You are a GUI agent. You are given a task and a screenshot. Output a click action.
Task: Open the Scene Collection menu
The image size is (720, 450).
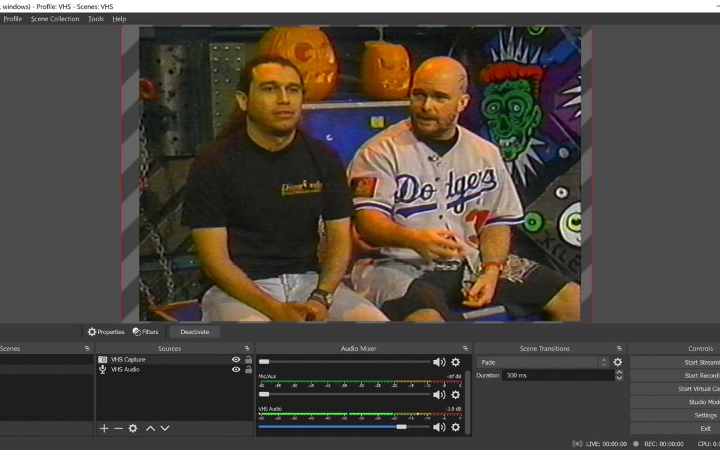pyautogui.click(x=55, y=19)
